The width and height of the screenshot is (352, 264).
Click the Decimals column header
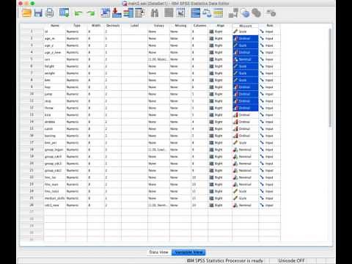tap(113, 26)
